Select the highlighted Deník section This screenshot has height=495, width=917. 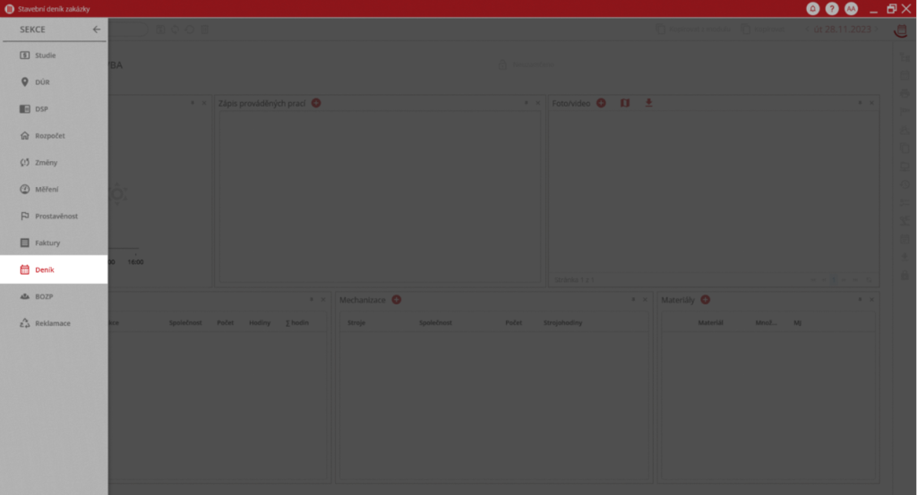point(45,269)
